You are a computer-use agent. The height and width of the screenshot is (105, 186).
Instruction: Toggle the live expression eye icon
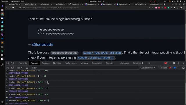pyautogui.click(x=27, y=68)
